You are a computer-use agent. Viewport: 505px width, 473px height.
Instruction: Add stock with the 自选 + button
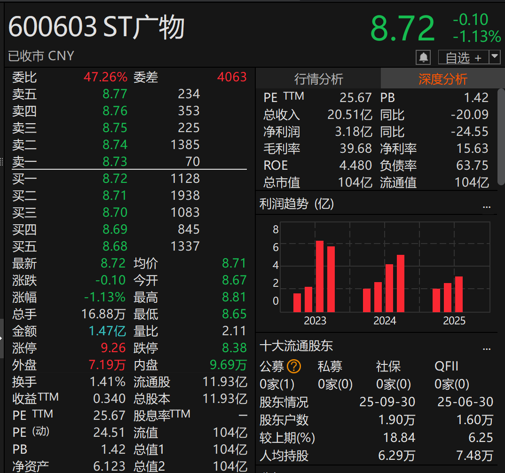[463, 57]
